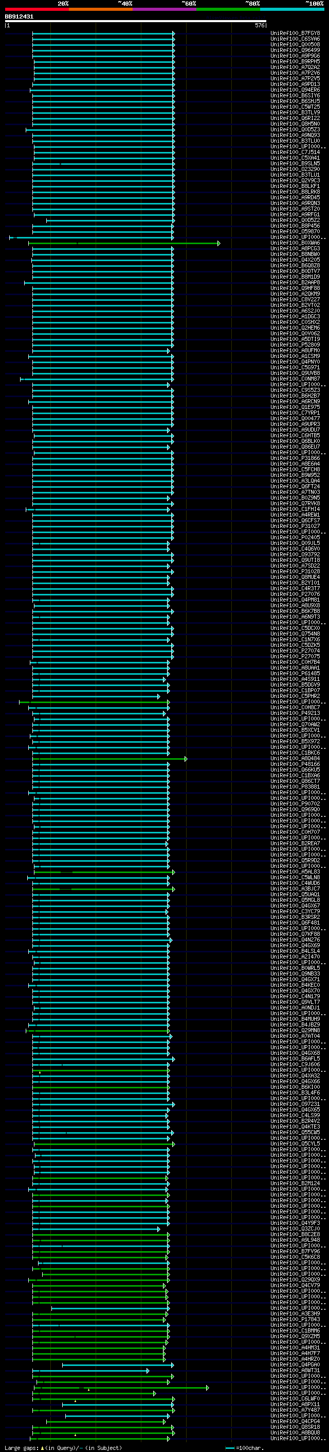Open the hit UniRef100_Q96499

coord(295,50)
